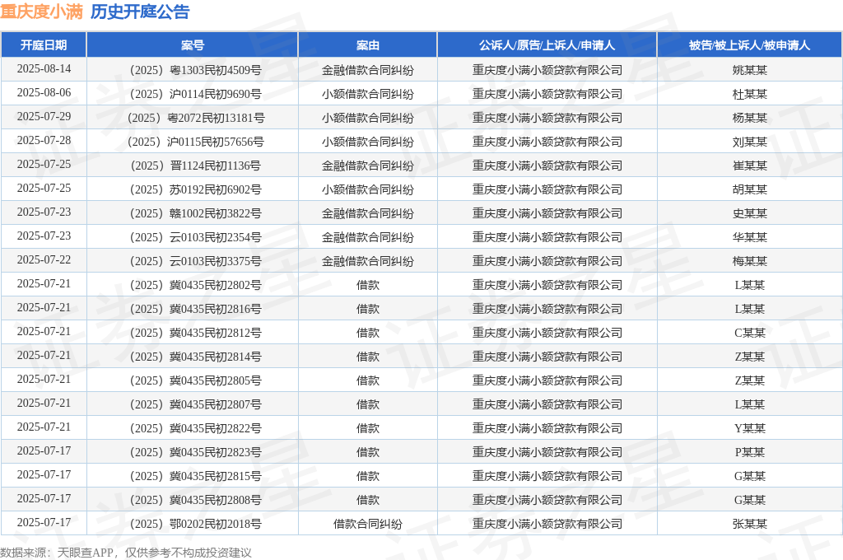
Task: Click defendant name 史某某
Action: coord(749,213)
